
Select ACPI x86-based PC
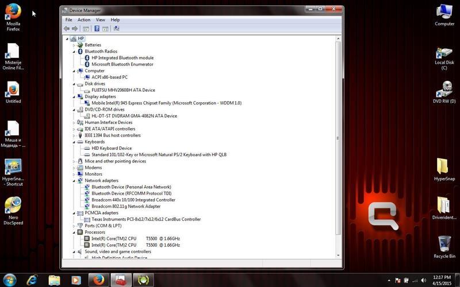(x=109, y=77)
